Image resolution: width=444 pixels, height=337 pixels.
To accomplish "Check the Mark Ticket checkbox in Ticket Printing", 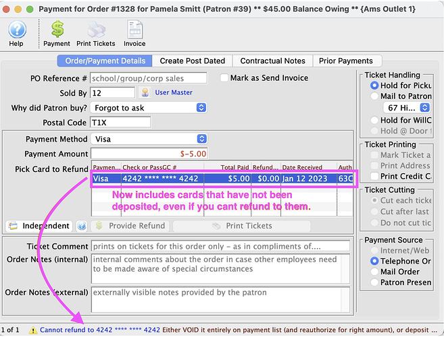I will pyautogui.click(x=374, y=155).
